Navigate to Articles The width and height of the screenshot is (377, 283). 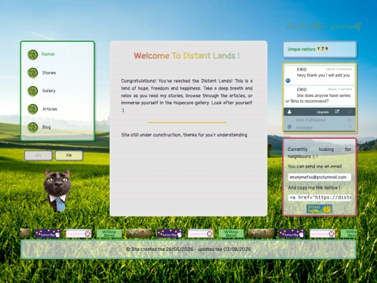pos(50,109)
